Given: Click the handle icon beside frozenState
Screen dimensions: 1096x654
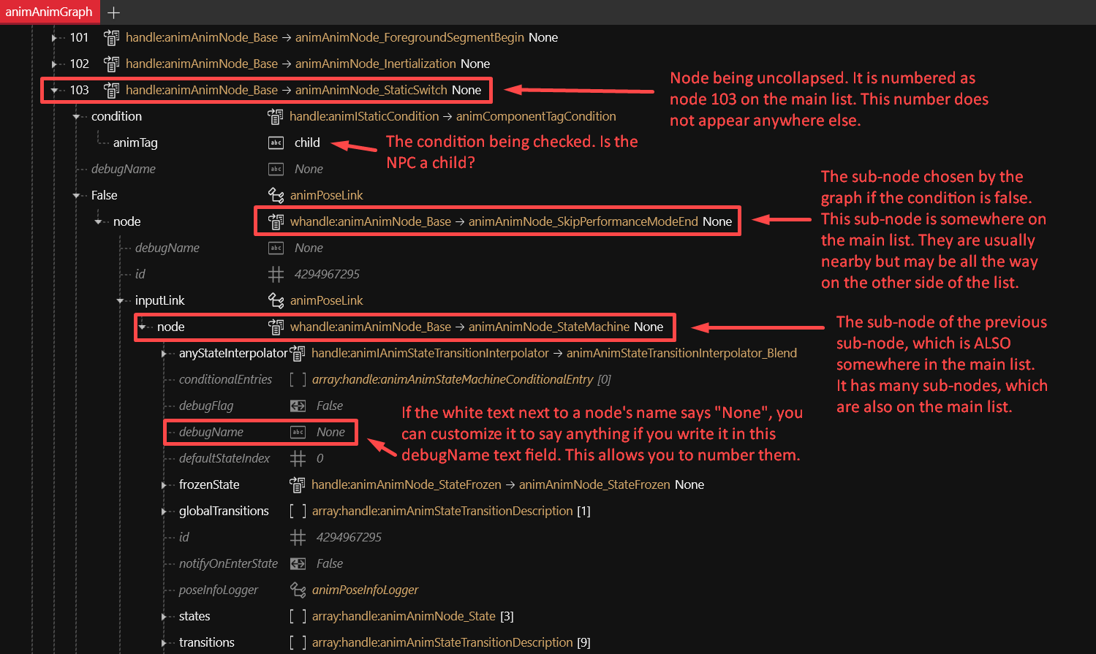Looking at the screenshot, I should coord(298,484).
